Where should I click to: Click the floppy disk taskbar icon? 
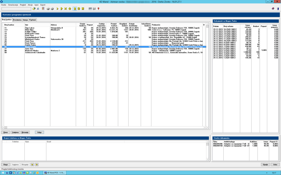[24, 173]
